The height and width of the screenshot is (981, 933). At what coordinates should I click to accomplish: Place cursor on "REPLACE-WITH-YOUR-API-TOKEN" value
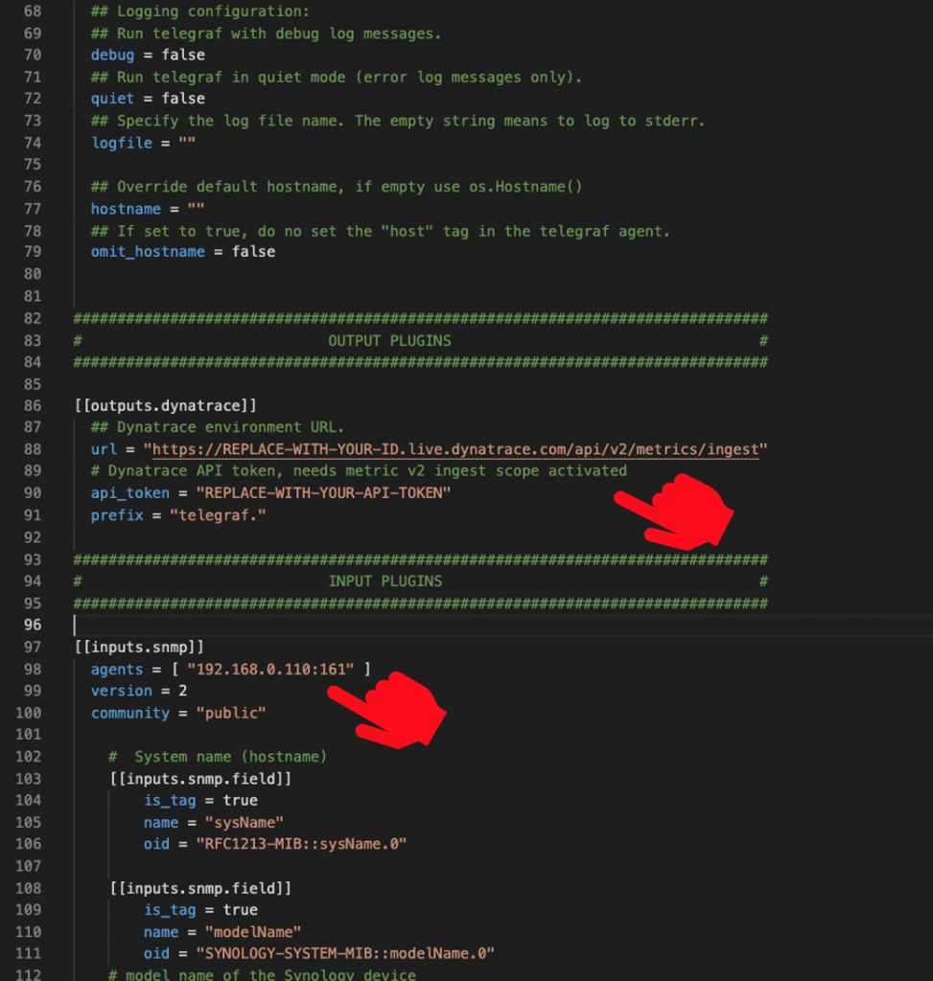click(323, 493)
